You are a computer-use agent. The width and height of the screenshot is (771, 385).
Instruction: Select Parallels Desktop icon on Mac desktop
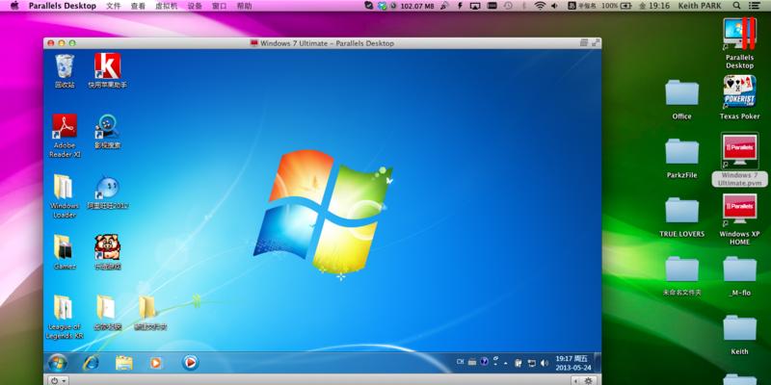coord(739,43)
